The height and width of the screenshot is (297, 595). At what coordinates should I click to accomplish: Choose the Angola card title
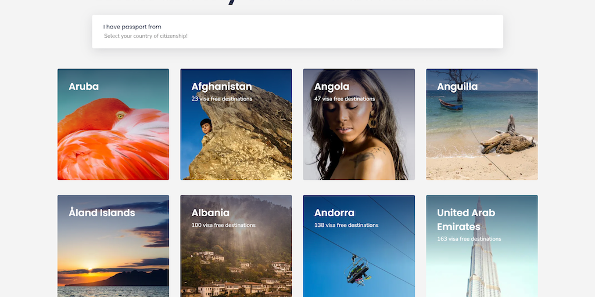pos(331,86)
